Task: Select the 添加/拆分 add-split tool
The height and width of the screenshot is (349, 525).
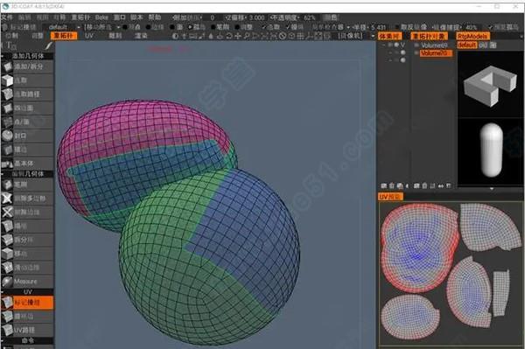Action: tap(27, 66)
